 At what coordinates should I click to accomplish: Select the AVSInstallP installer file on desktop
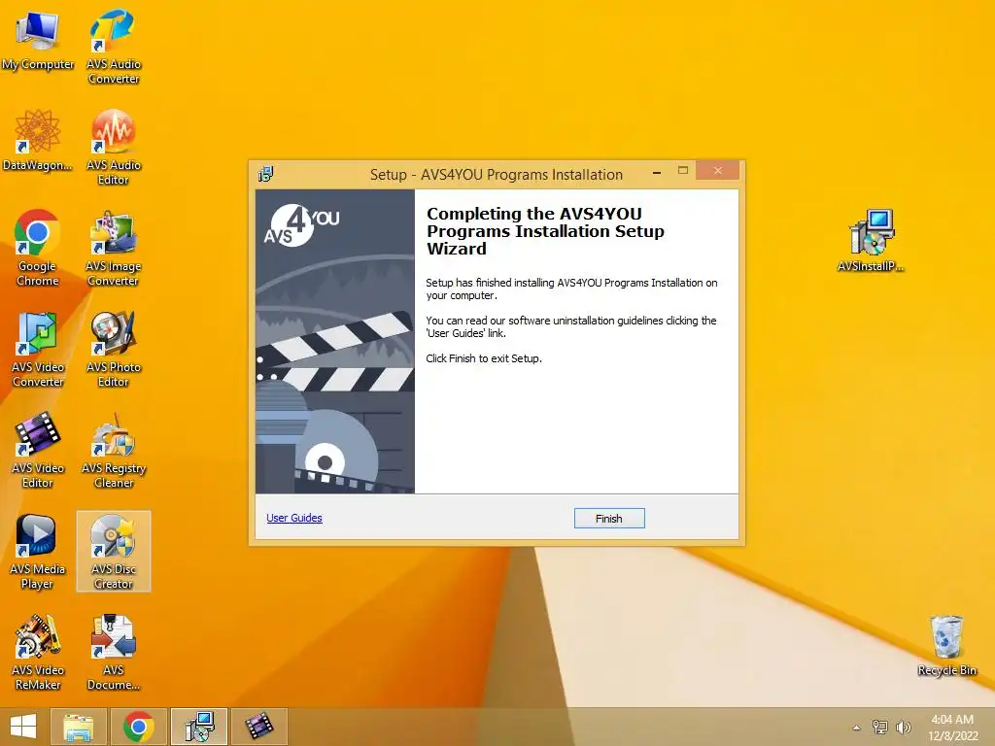coord(871,241)
